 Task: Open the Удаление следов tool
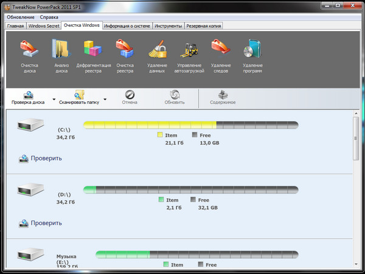click(x=221, y=57)
